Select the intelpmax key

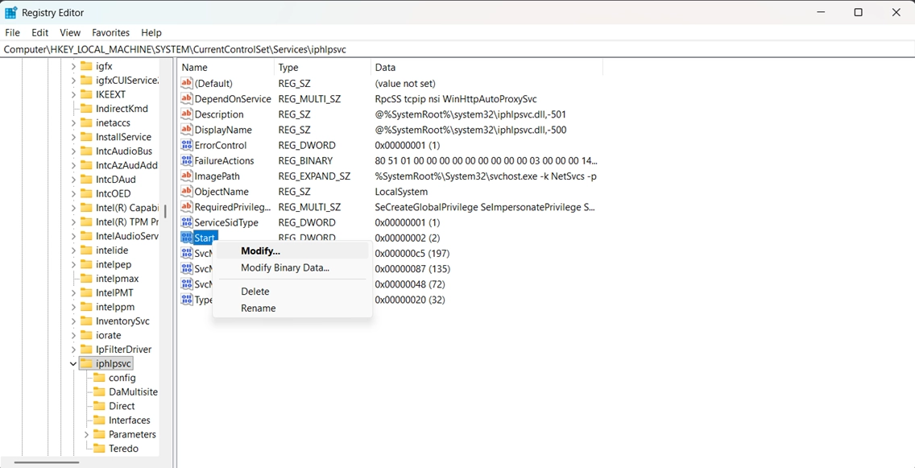click(117, 279)
